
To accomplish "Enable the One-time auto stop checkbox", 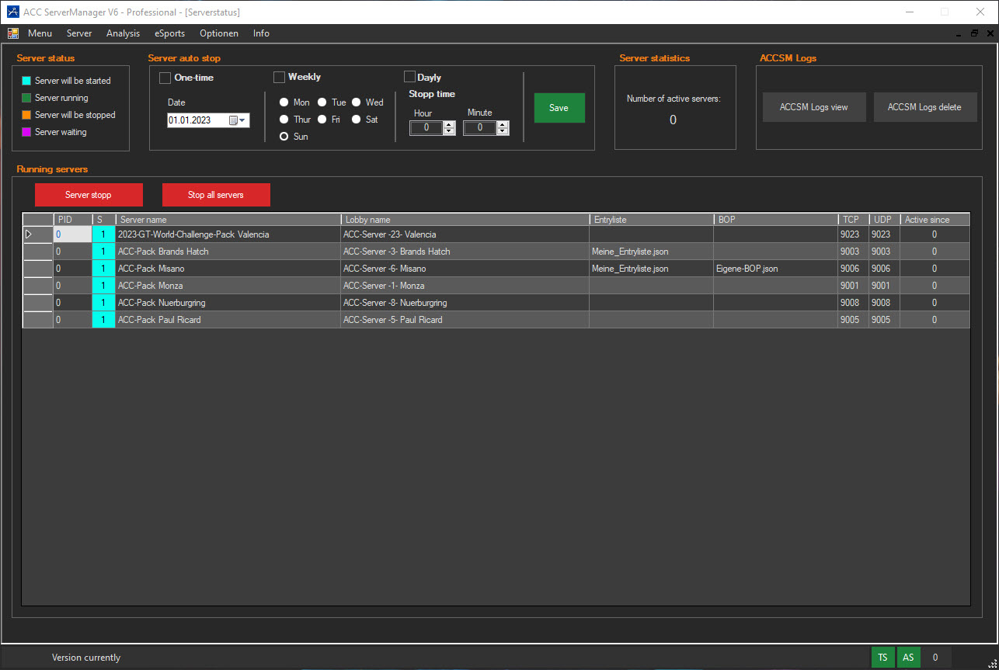I will pyautogui.click(x=165, y=78).
